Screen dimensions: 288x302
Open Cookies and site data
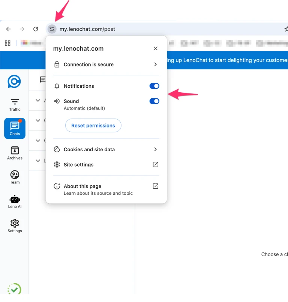coord(106,149)
